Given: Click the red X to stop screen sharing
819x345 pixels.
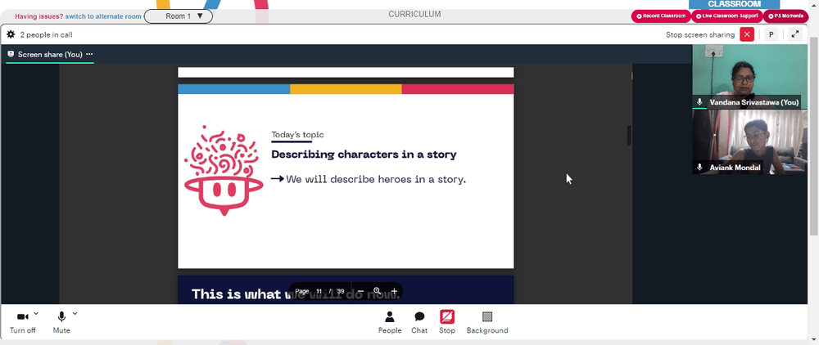Looking at the screenshot, I should click(x=747, y=35).
